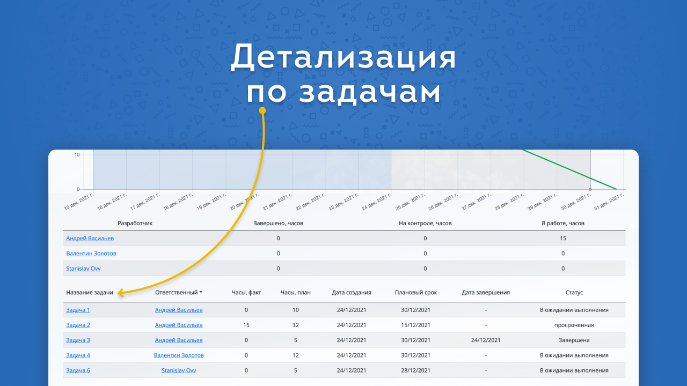Click planned hours 10 for Задача 1

pos(296,310)
